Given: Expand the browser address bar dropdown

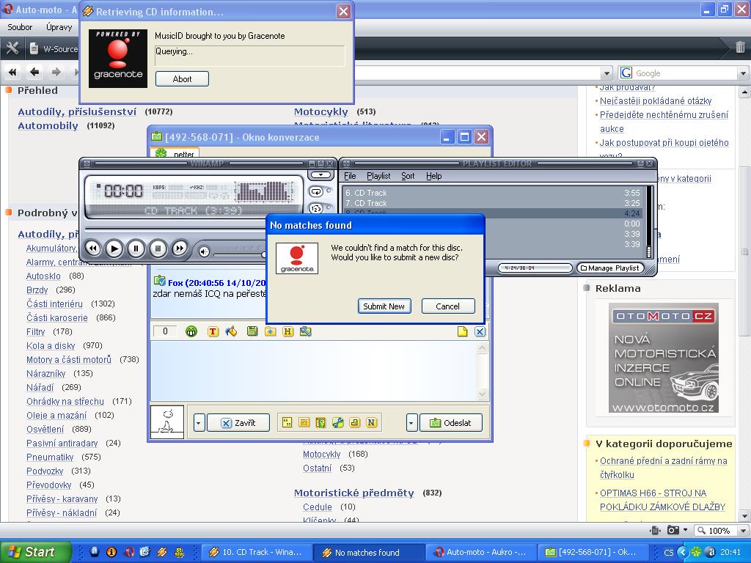Looking at the screenshot, I should [x=607, y=73].
